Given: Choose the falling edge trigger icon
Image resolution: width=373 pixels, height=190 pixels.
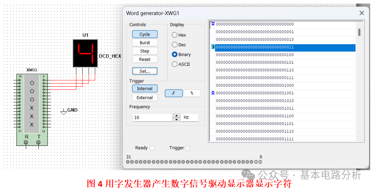Looking at the screenshot, I should (192, 93).
